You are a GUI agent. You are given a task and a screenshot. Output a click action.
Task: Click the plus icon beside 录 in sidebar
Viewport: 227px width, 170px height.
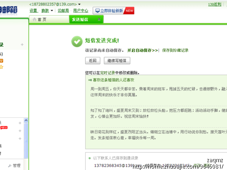(22, 45)
